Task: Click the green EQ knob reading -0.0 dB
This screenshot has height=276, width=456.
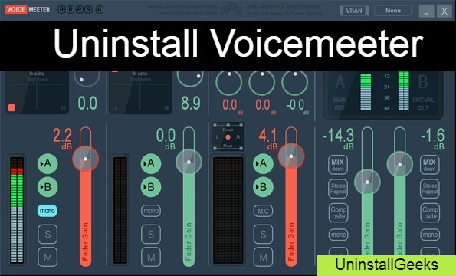Action: coord(294,82)
